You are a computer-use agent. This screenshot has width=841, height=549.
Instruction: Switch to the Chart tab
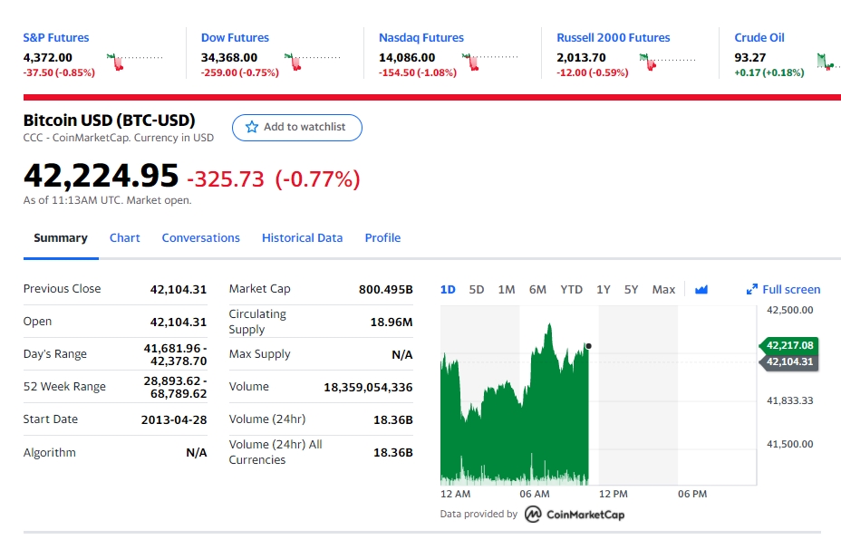(x=124, y=238)
